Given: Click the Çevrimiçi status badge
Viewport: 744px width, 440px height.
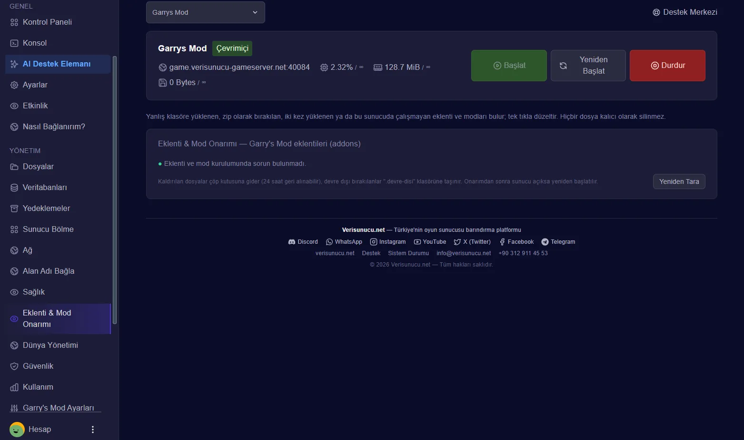Looking at the screenshot, I should click(x=232, y=48).
